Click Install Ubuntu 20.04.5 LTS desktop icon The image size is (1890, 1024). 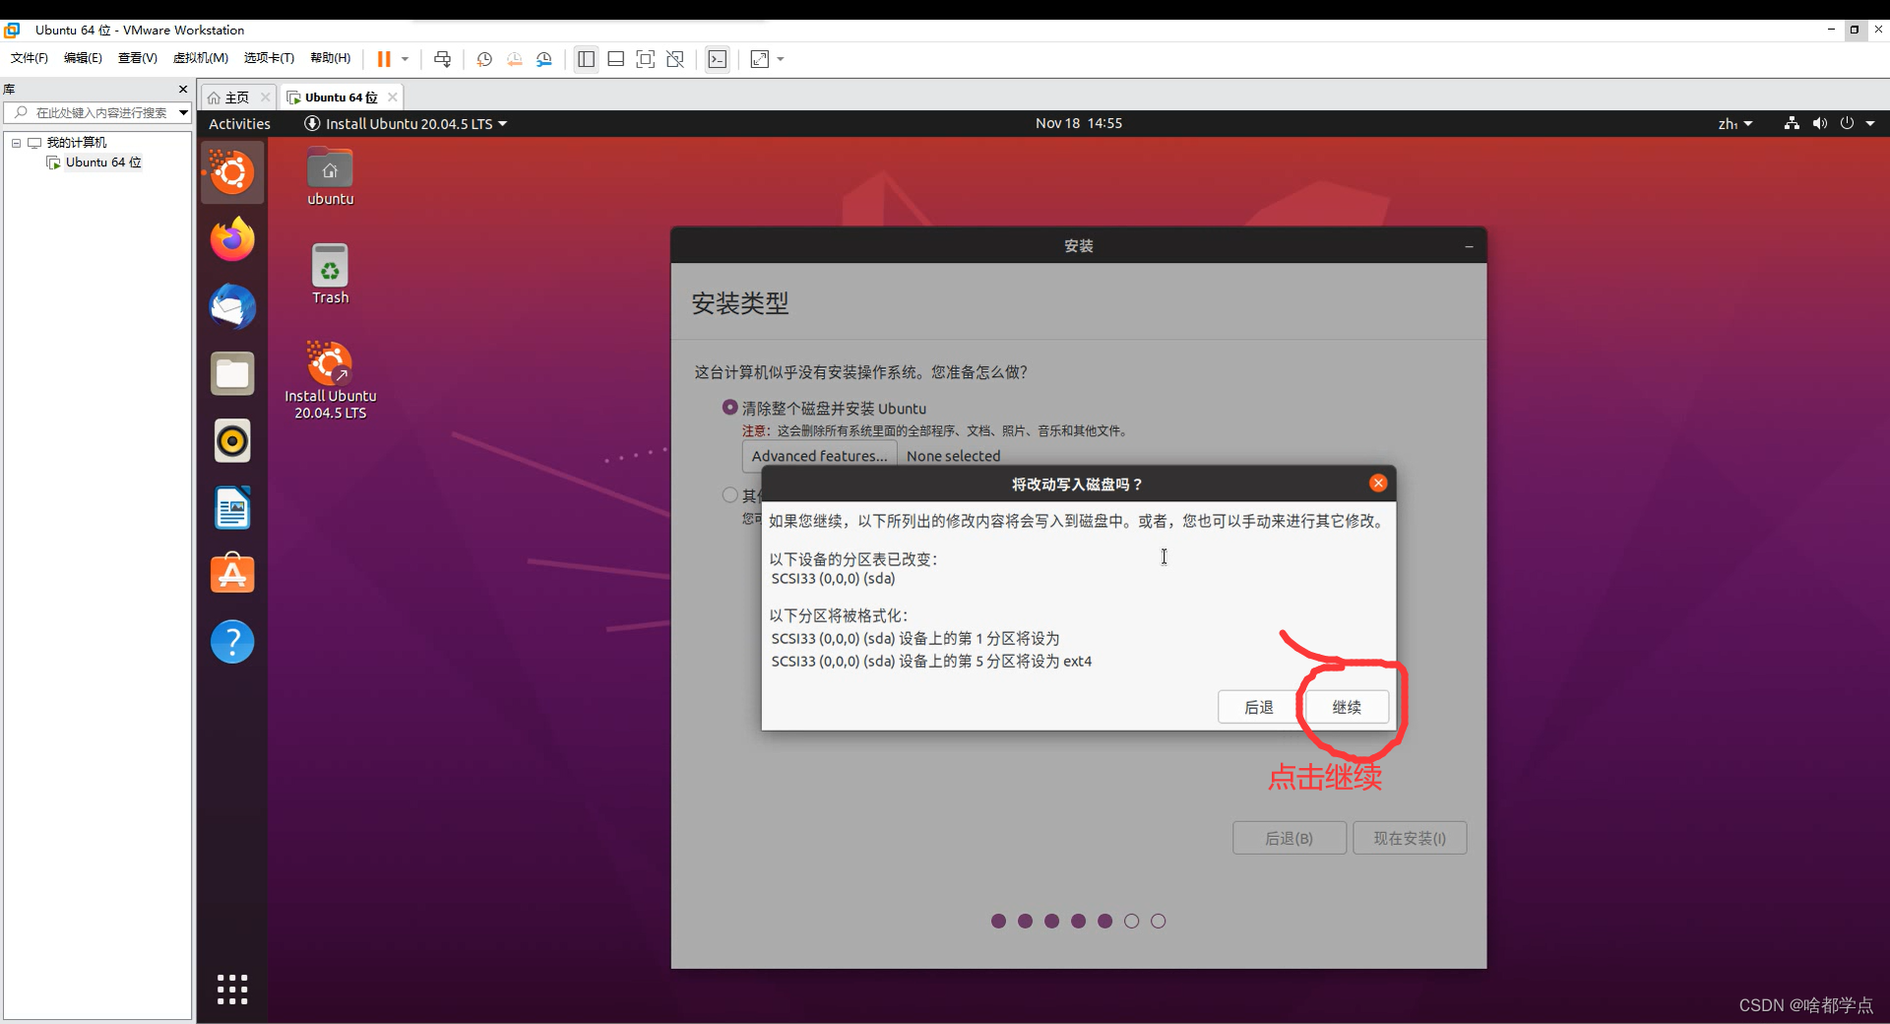pos(330,381)
